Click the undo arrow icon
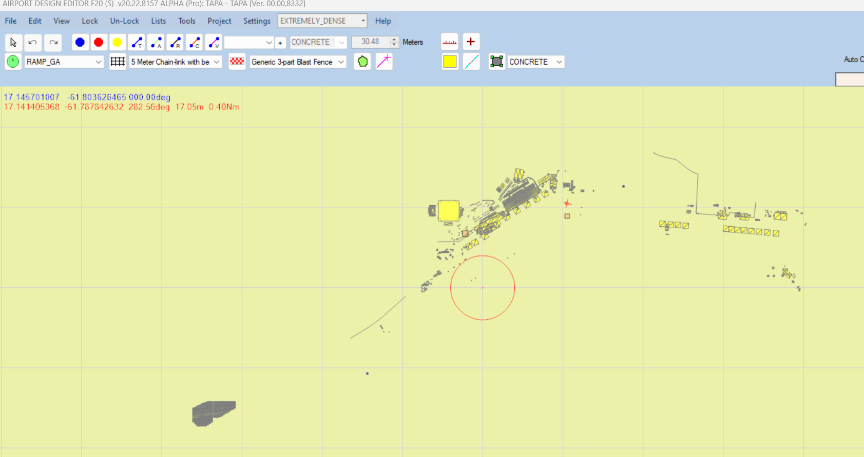 [32, 42]
